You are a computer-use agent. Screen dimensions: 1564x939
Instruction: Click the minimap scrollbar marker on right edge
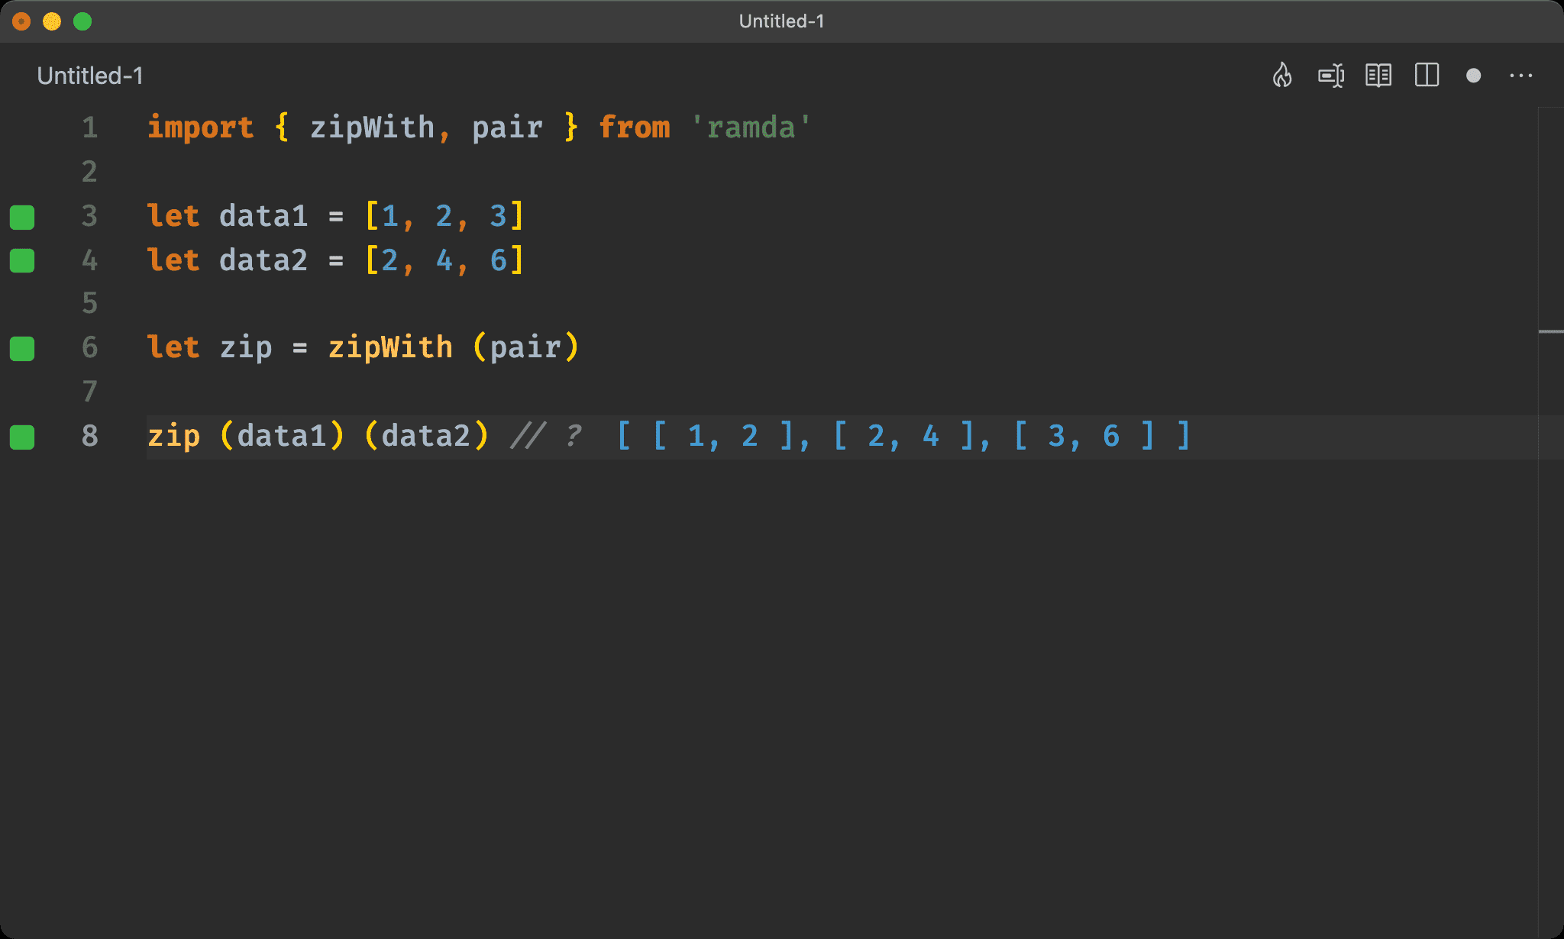click(x=1551, y=331)
